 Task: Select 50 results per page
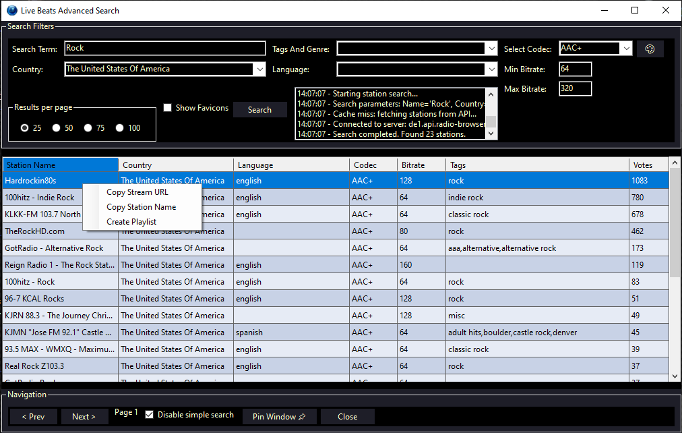[x=57, y=128]
